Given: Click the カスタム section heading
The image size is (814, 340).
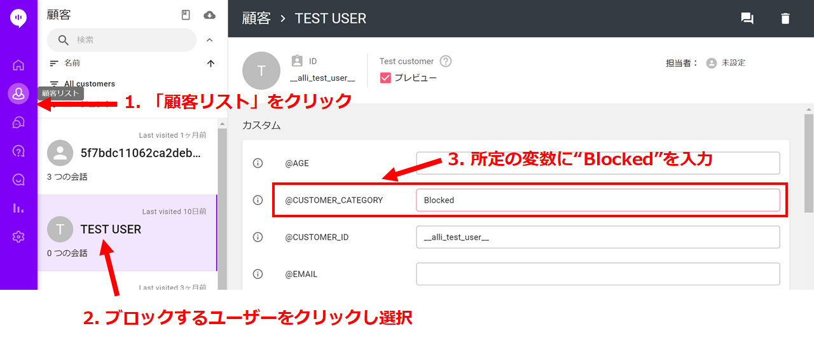Looking at the screenshot, I should (261, 125).
